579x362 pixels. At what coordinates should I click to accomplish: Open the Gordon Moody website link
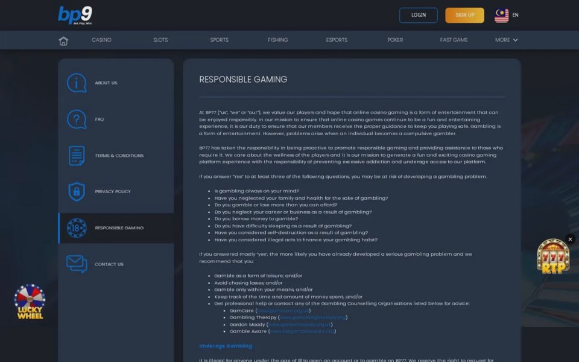tap(300, 325)
